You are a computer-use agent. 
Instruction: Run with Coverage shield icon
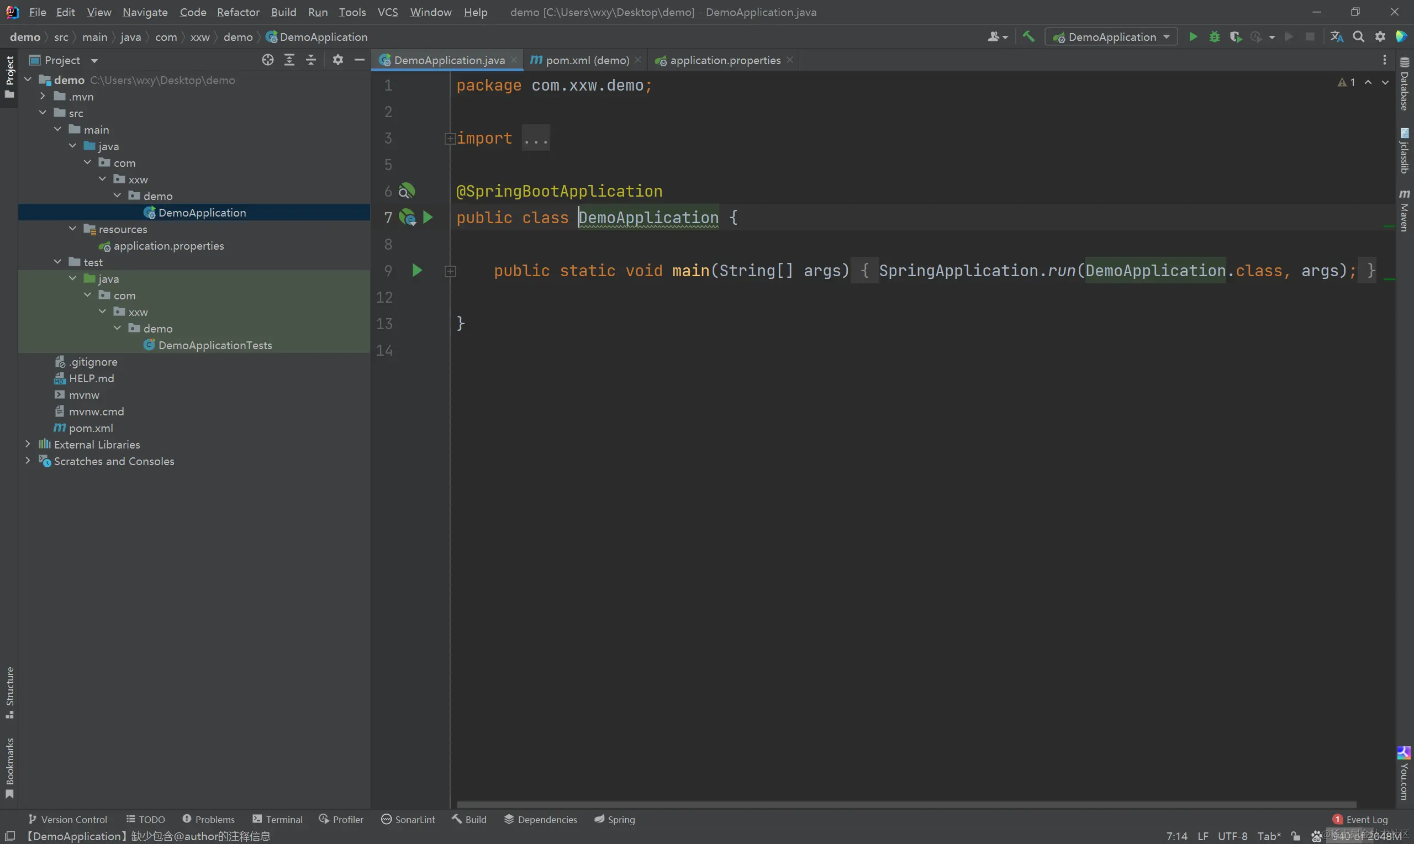coord(1235,37)
